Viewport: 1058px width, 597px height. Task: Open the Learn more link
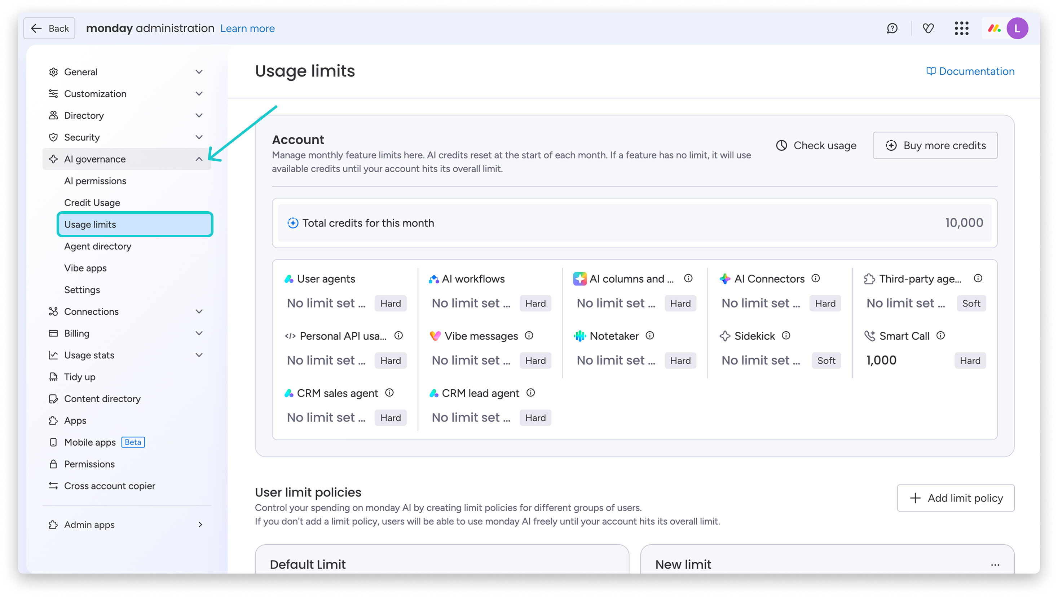[x=248, y=28]
